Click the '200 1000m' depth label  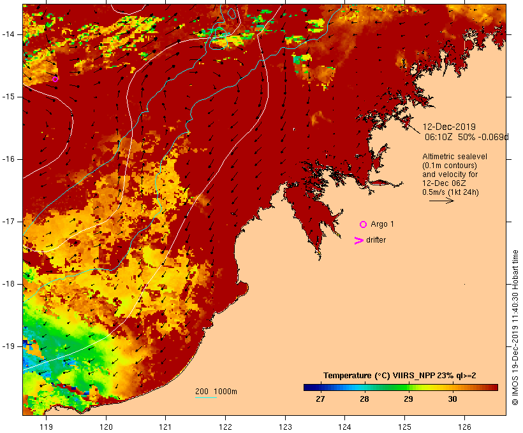(216, 392)
